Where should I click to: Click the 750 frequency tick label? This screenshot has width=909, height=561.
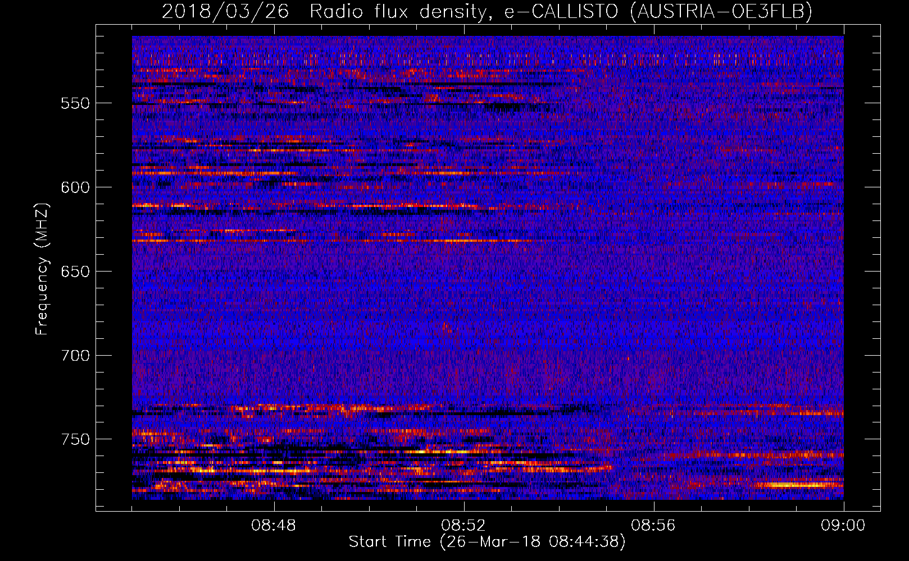(x=75, y=439)
